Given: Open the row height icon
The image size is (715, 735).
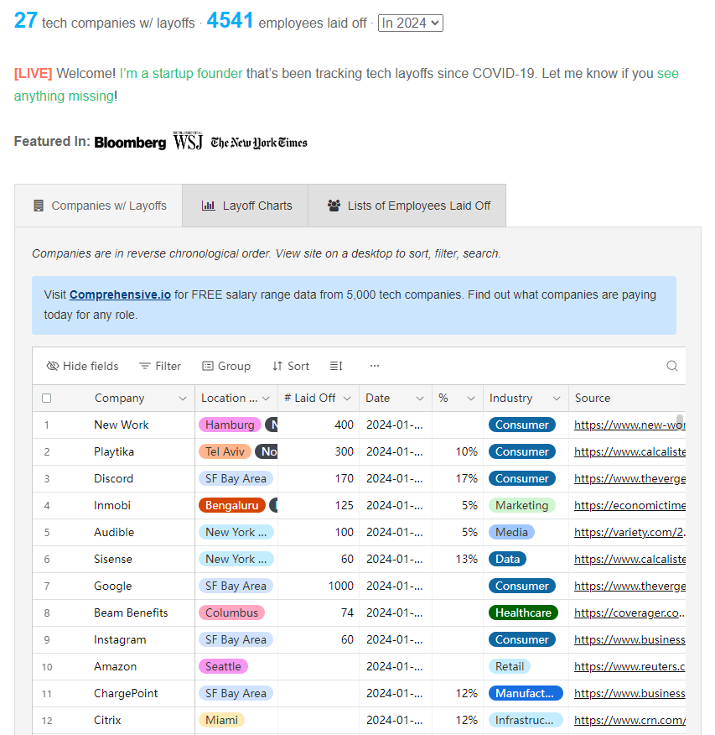Looking at the screenshot, I should 336,366.
